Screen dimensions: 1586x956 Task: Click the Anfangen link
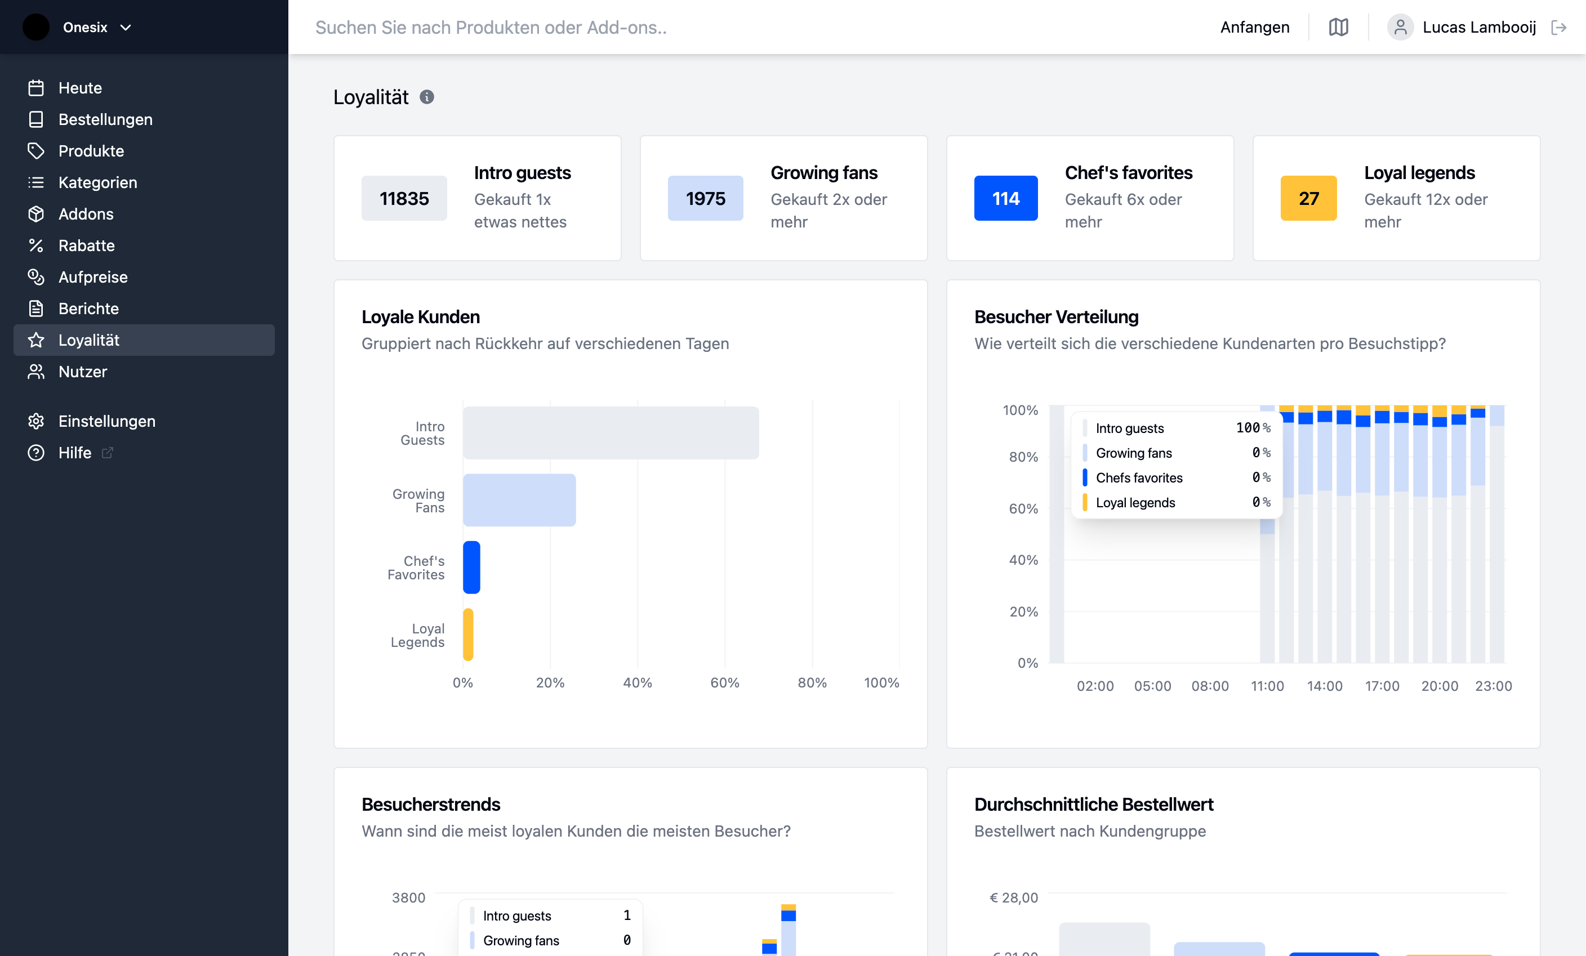pyautogui.click(x=1254, y=27)
